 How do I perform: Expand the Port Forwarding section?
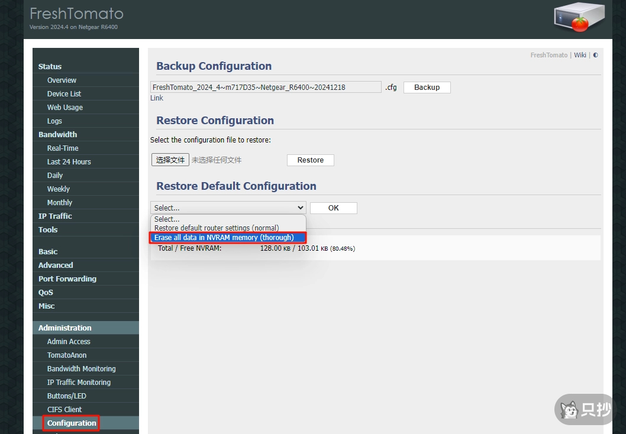(x=67, y=279)
